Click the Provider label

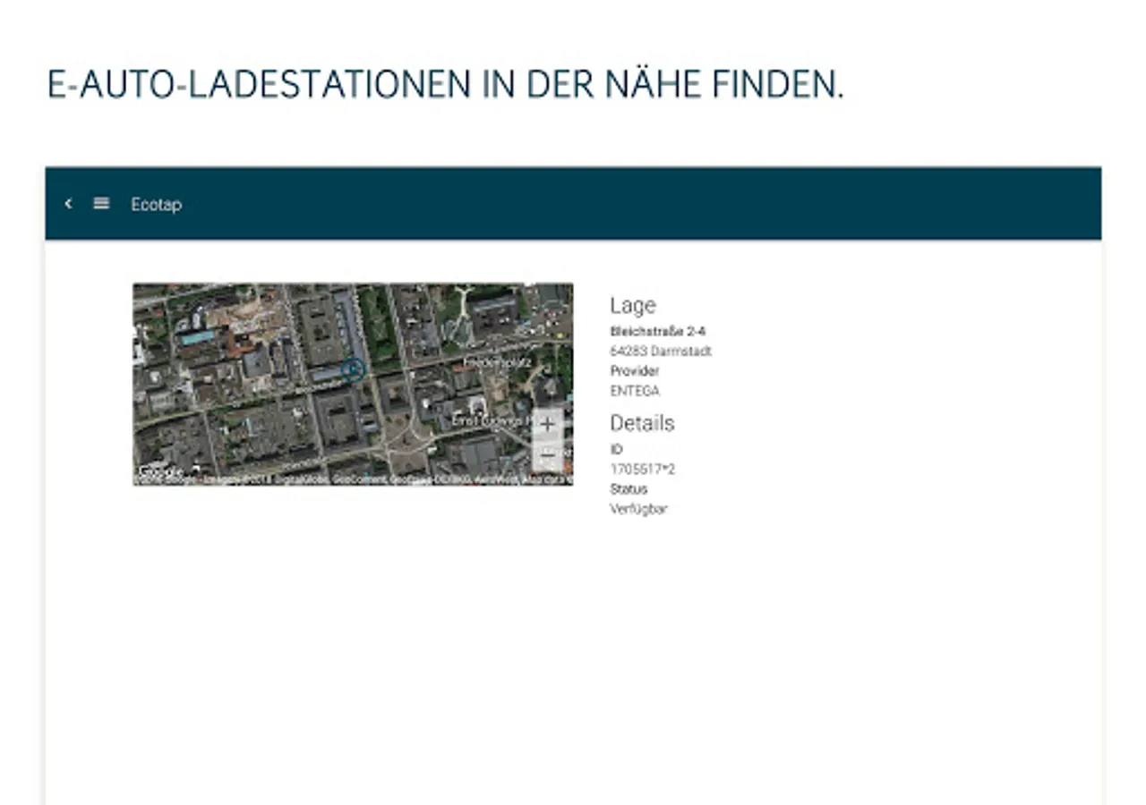(635, 371)
